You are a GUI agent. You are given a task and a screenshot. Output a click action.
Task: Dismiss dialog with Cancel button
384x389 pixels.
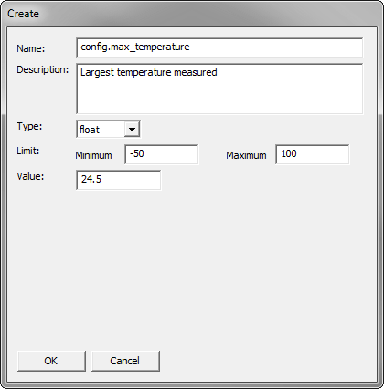(125, 361)
